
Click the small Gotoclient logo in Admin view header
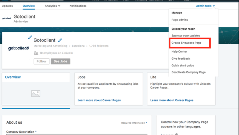click(6, 18)
